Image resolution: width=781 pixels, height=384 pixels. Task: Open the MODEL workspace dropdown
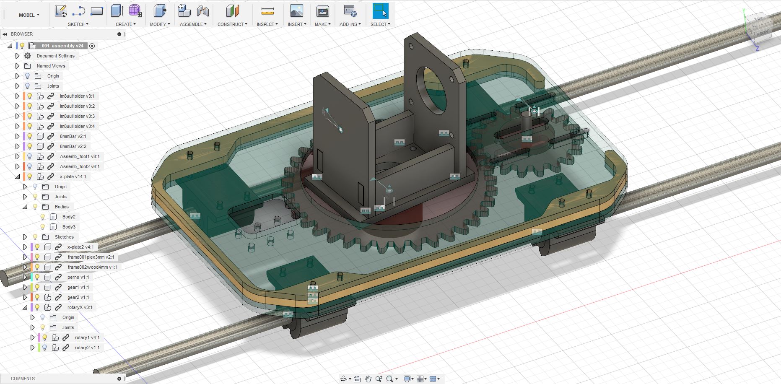click(x=29, y=15)
